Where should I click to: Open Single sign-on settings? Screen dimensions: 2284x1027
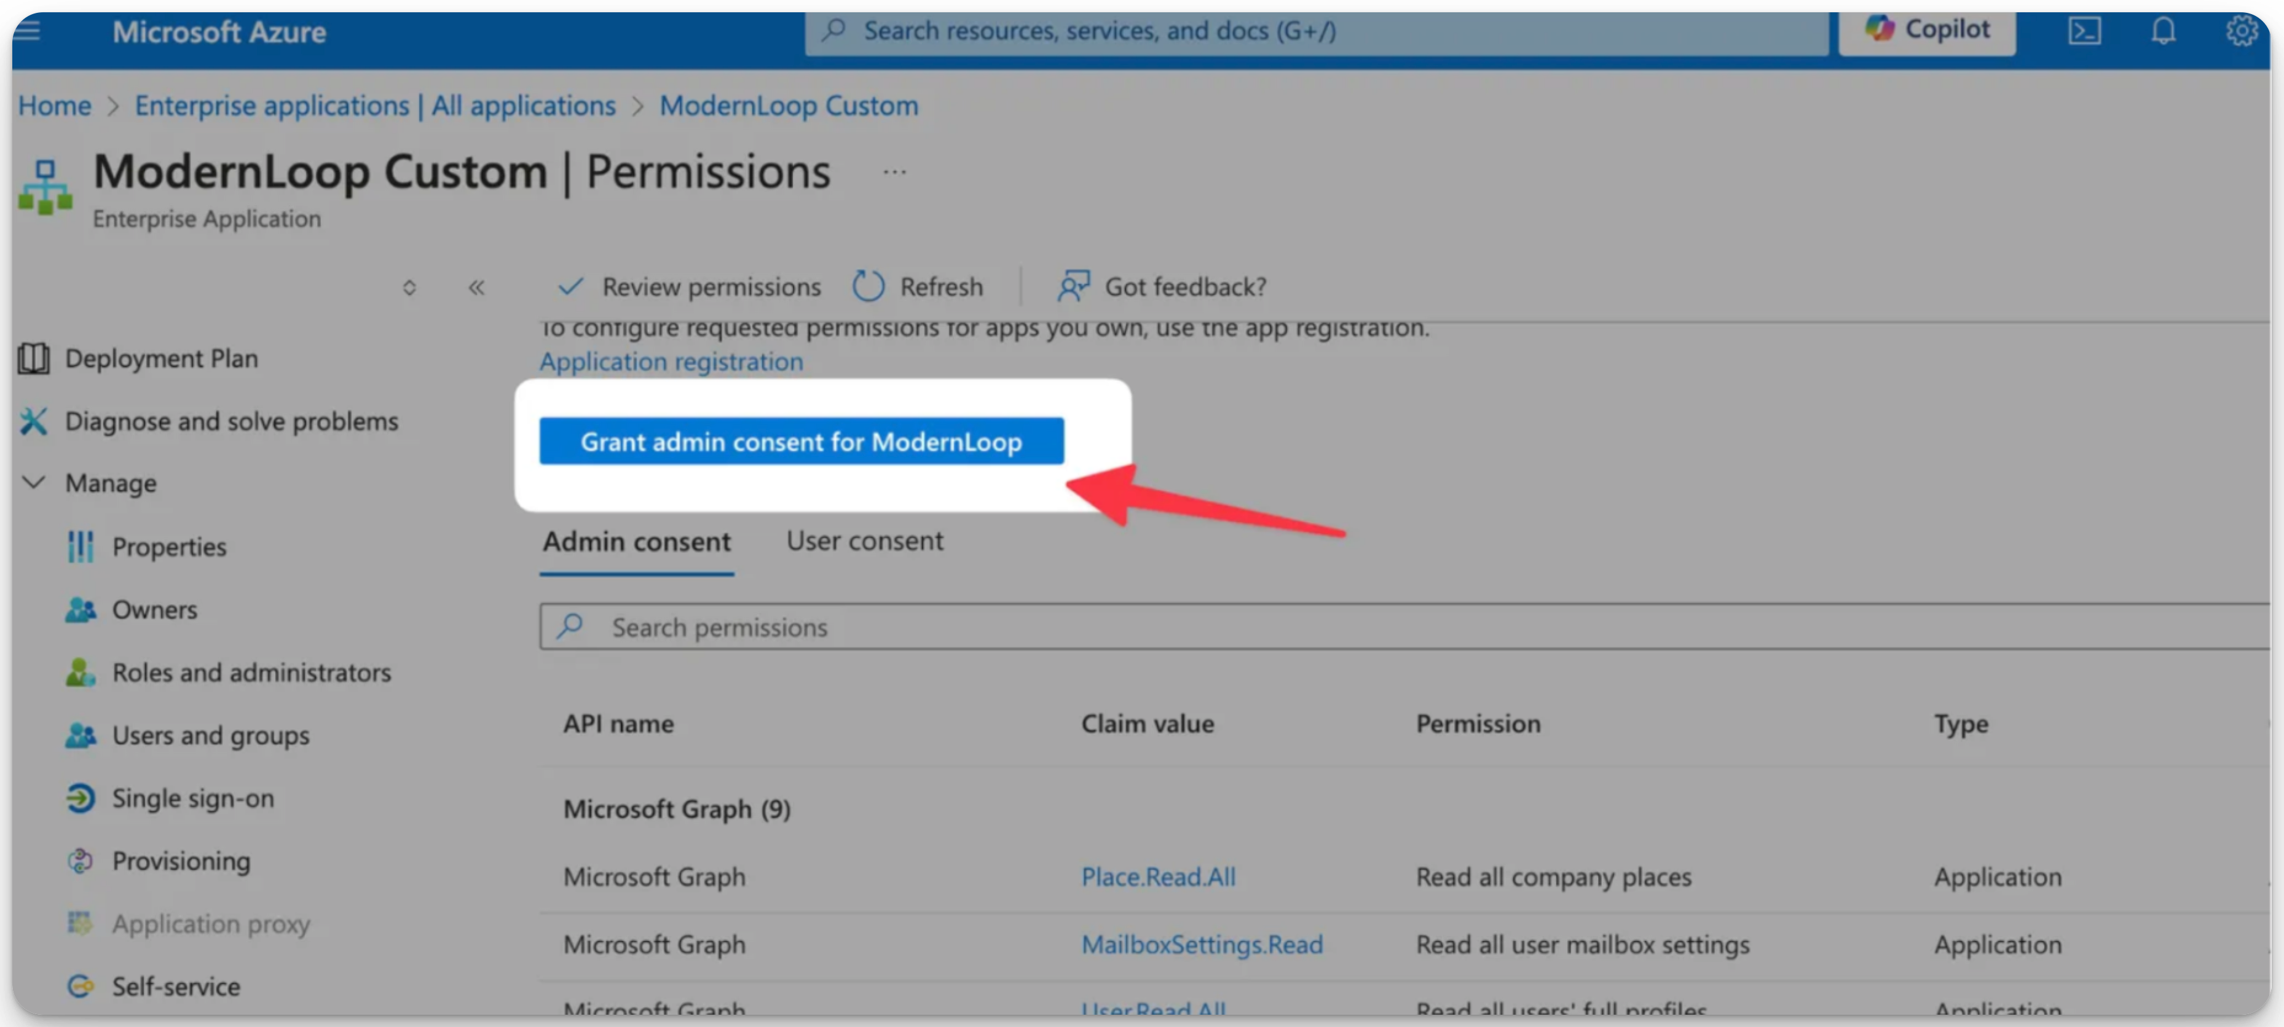pos(193,799)
